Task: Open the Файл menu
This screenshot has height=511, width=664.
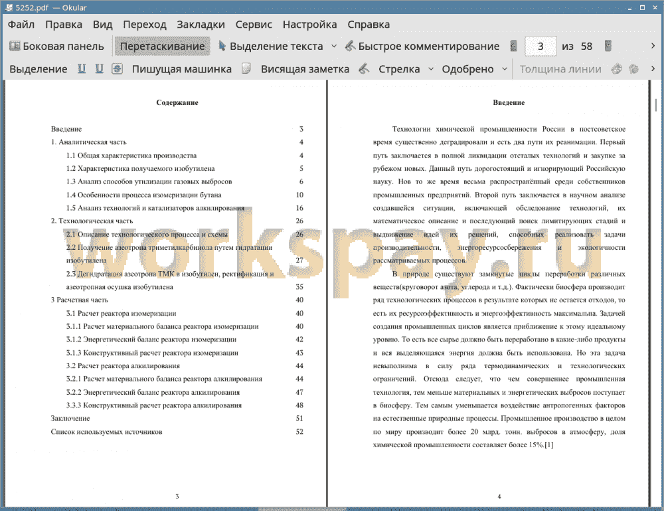Action: [21, 25]
